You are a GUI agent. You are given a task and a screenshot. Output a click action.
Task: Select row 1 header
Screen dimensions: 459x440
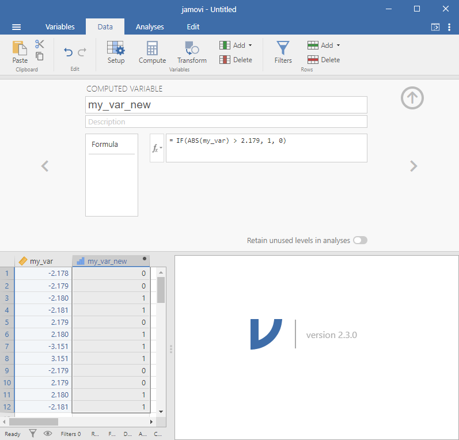click(x=7, y=274)
